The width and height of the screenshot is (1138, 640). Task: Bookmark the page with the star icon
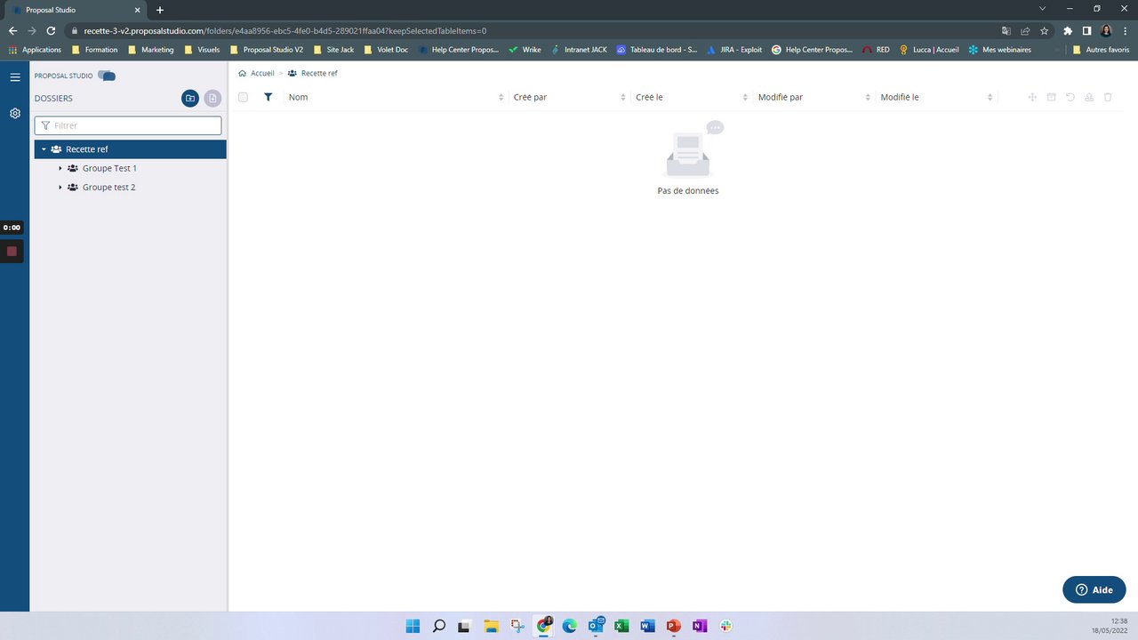1045,30
